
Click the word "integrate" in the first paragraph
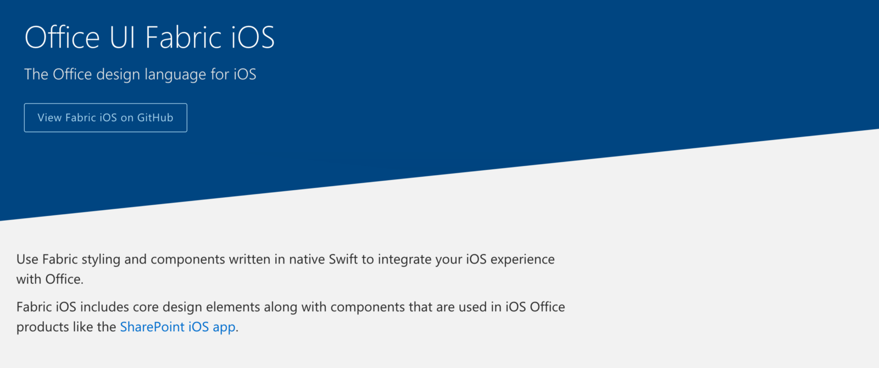coord(404,259)
